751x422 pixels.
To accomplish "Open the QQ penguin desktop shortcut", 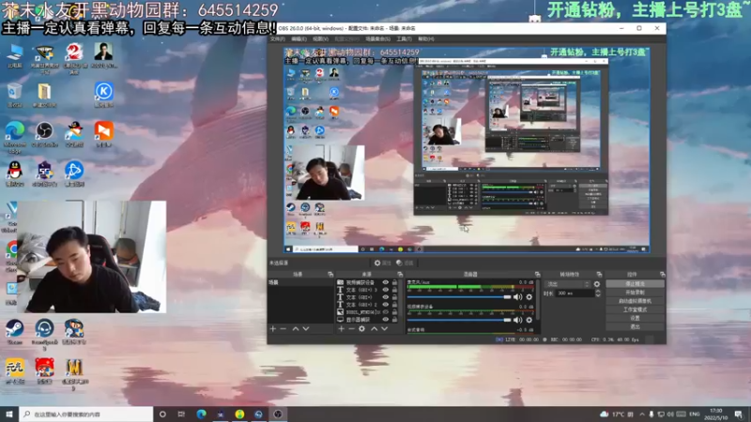I will click(15, 173).
